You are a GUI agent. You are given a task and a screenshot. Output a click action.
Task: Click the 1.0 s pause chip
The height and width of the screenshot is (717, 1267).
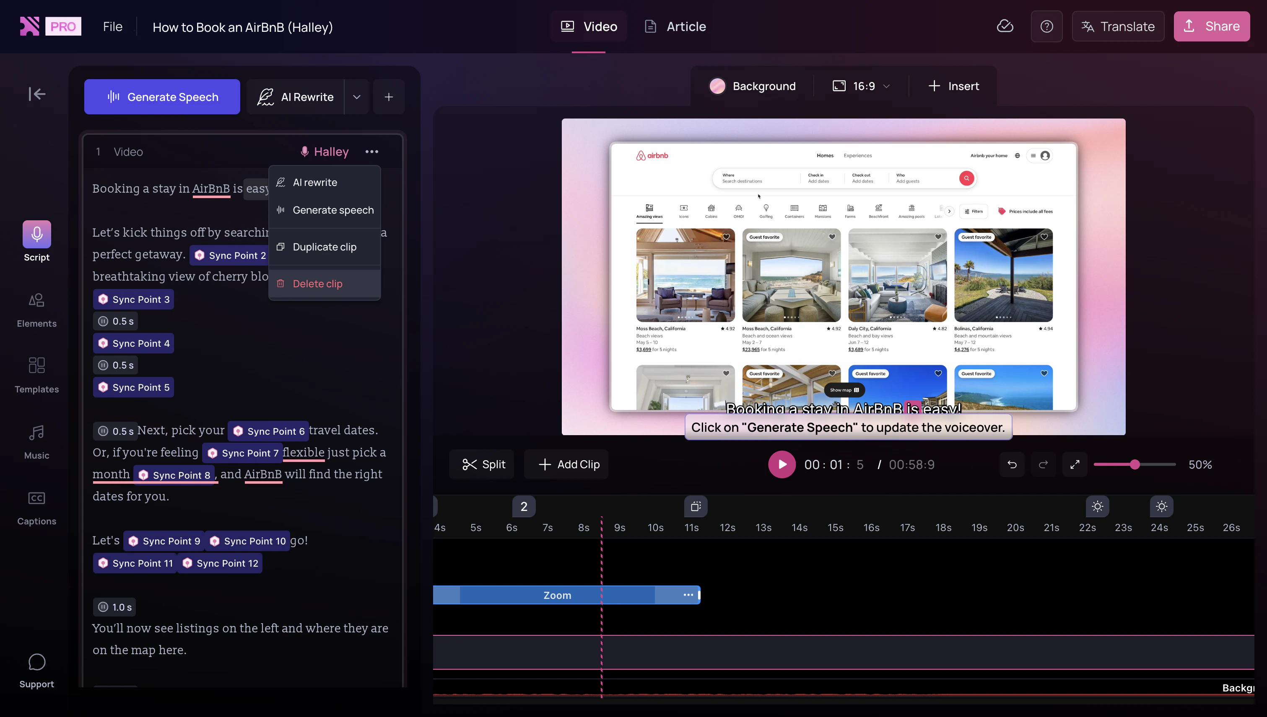[x=114, y=607]
